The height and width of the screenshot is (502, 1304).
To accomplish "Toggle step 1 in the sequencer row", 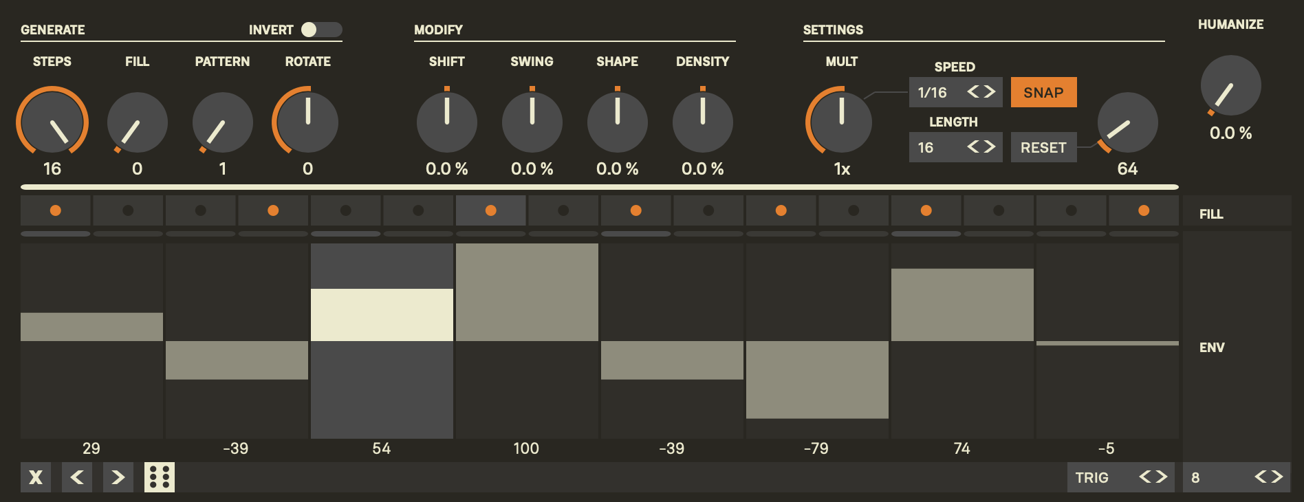I will tap(56, 210).
